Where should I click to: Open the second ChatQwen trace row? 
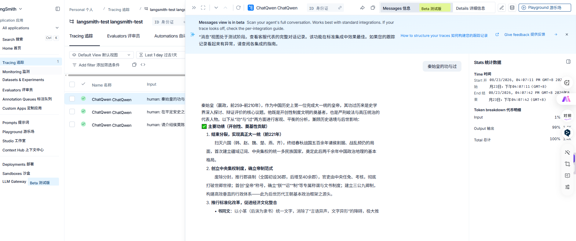[125, 112]
